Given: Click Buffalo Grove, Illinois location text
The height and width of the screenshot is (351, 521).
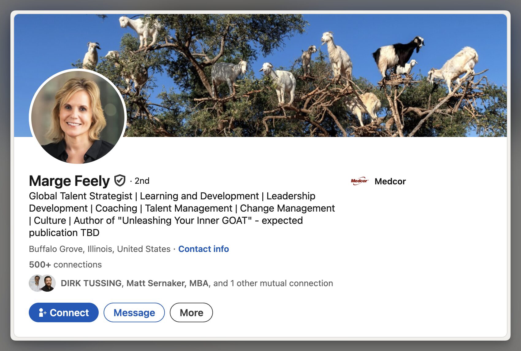Looking at the screenshot, I should tap(99, 249).
